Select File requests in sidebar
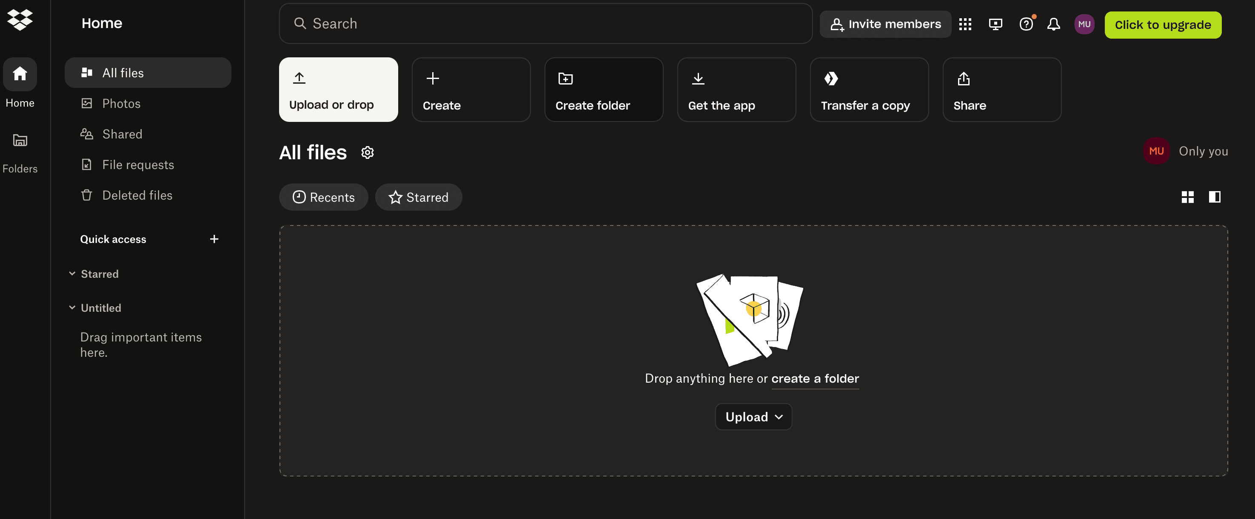Image resolution: width=1255 pixels, height=519 pixels. [138, 165]
